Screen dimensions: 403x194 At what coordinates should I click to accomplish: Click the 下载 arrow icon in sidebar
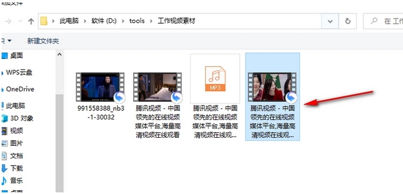[x=4, y=169]
